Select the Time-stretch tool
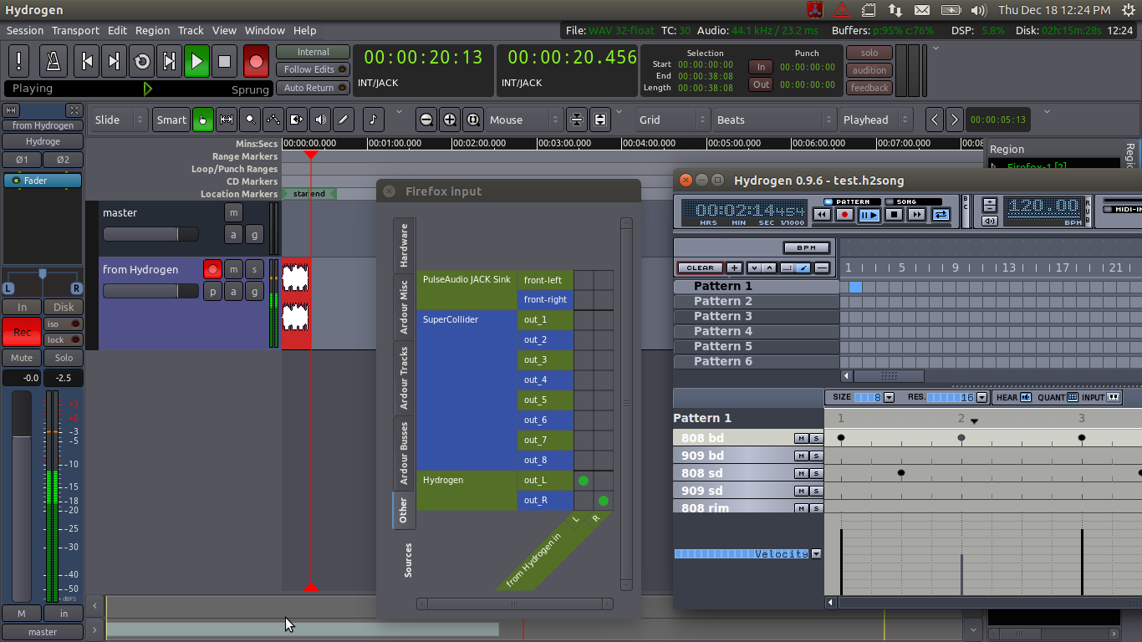 coord(297,120)
